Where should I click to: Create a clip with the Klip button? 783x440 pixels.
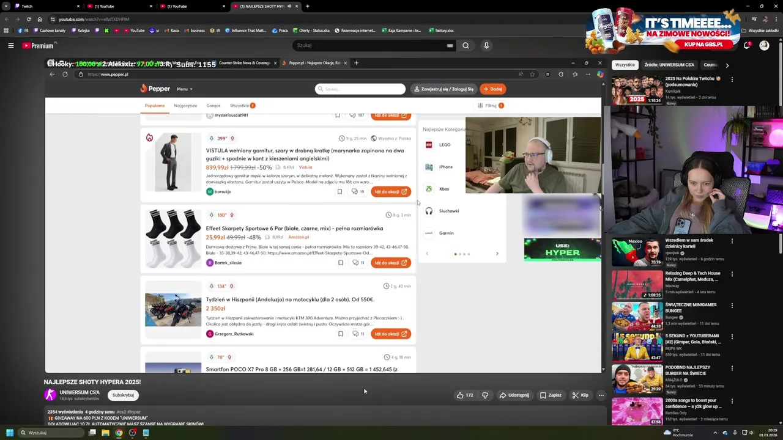pos(580,395)
